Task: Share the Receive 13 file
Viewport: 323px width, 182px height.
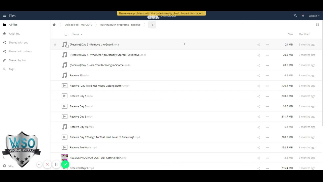Action: (259, 76)
